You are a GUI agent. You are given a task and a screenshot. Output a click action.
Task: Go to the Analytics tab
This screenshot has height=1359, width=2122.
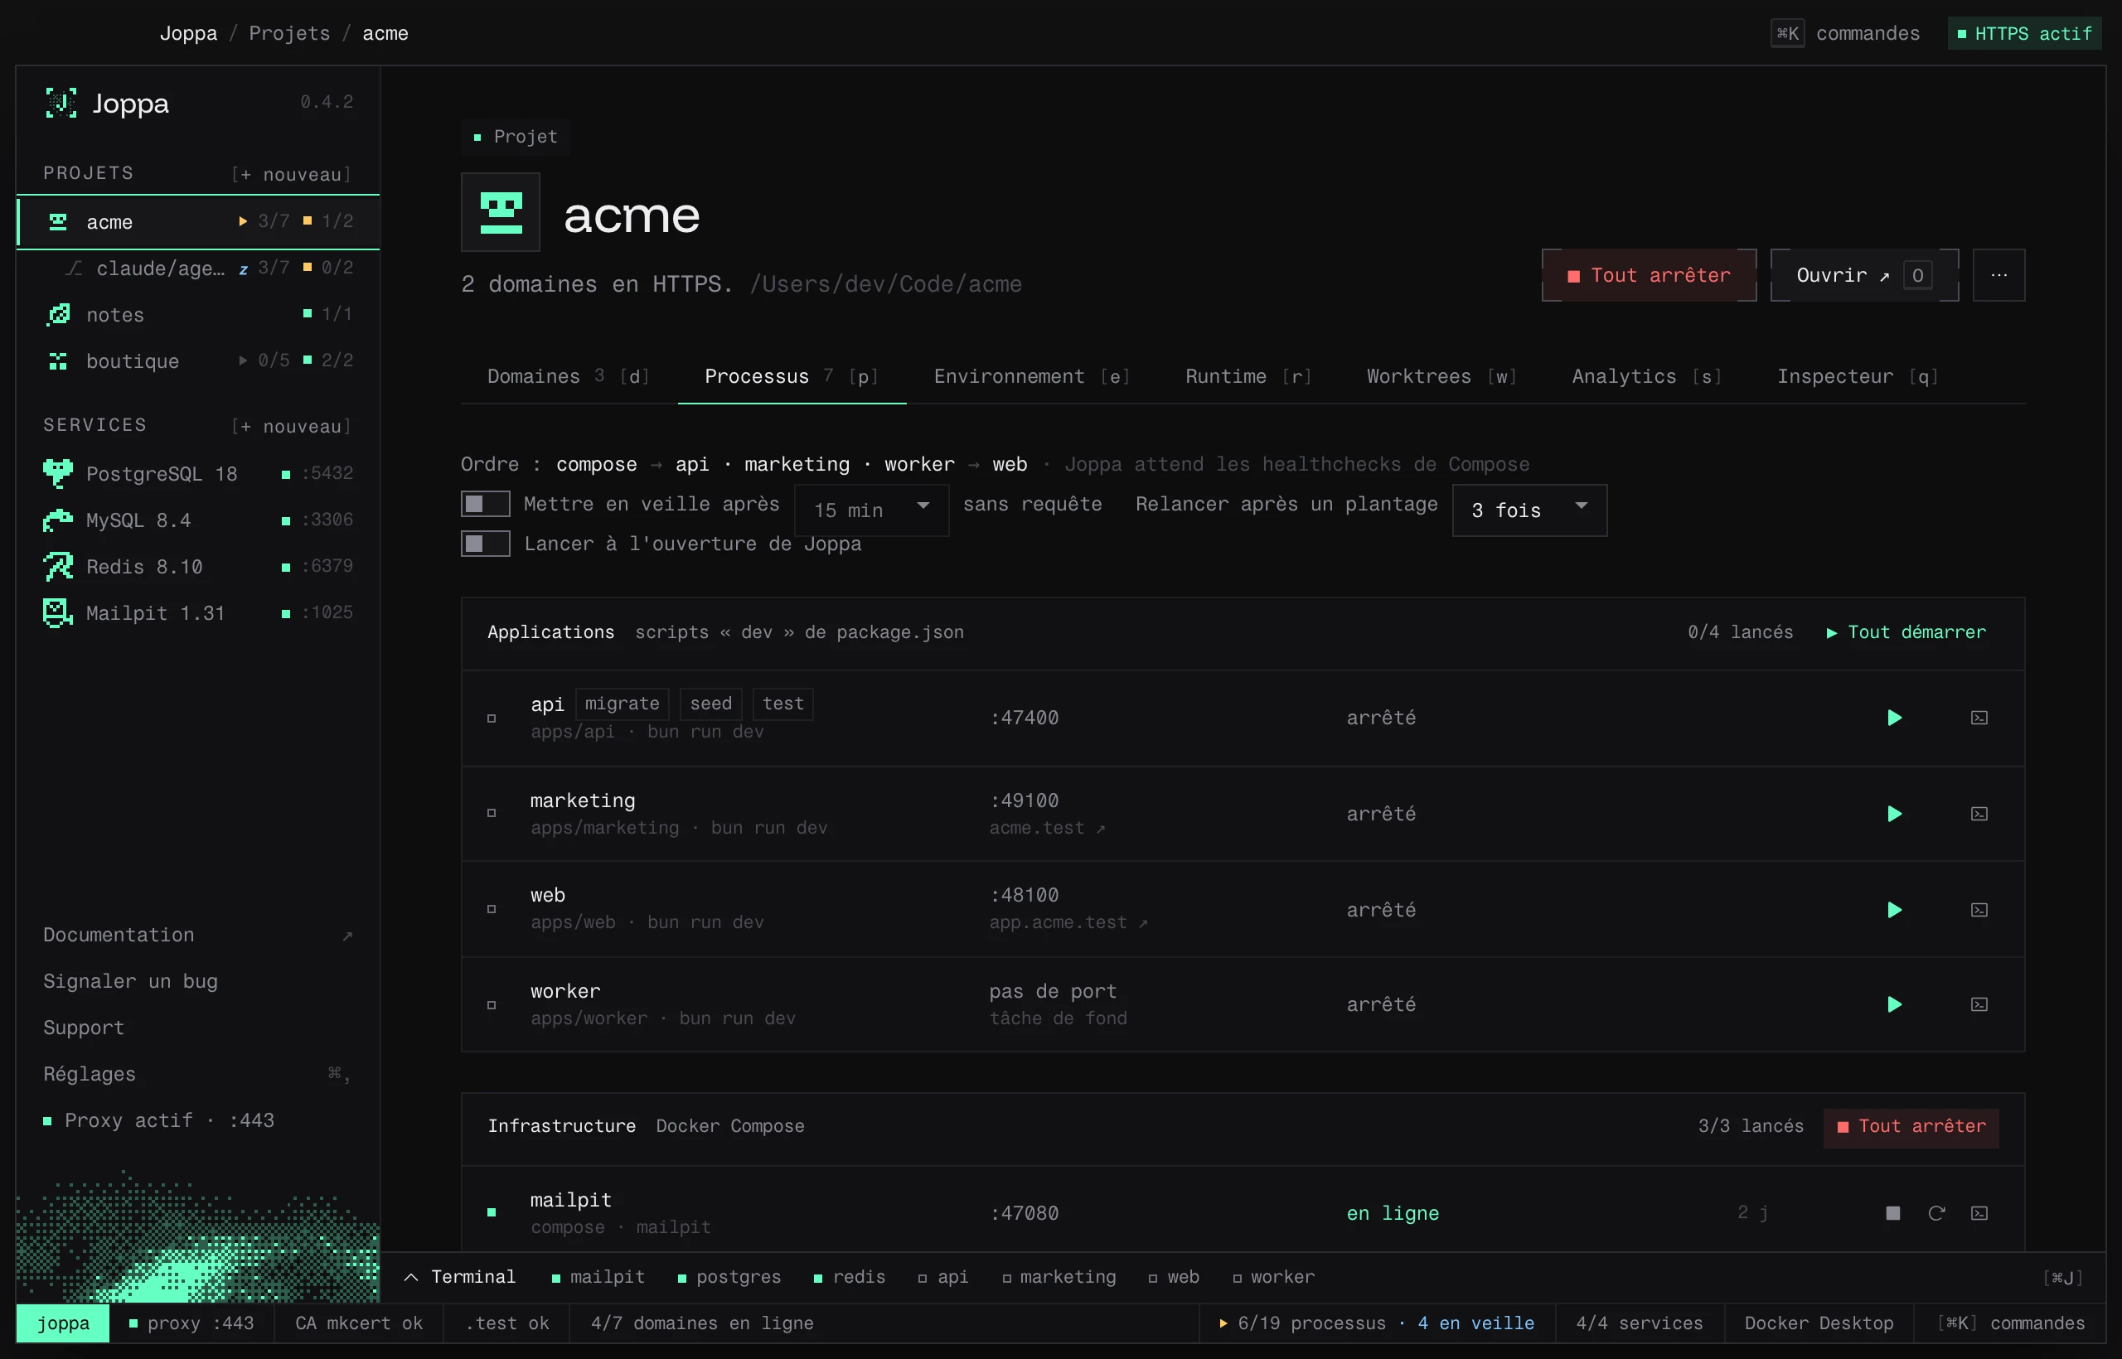point(1646,377)
